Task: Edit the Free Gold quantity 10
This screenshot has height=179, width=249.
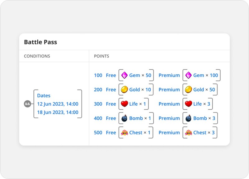Action: tap(148, 89)
